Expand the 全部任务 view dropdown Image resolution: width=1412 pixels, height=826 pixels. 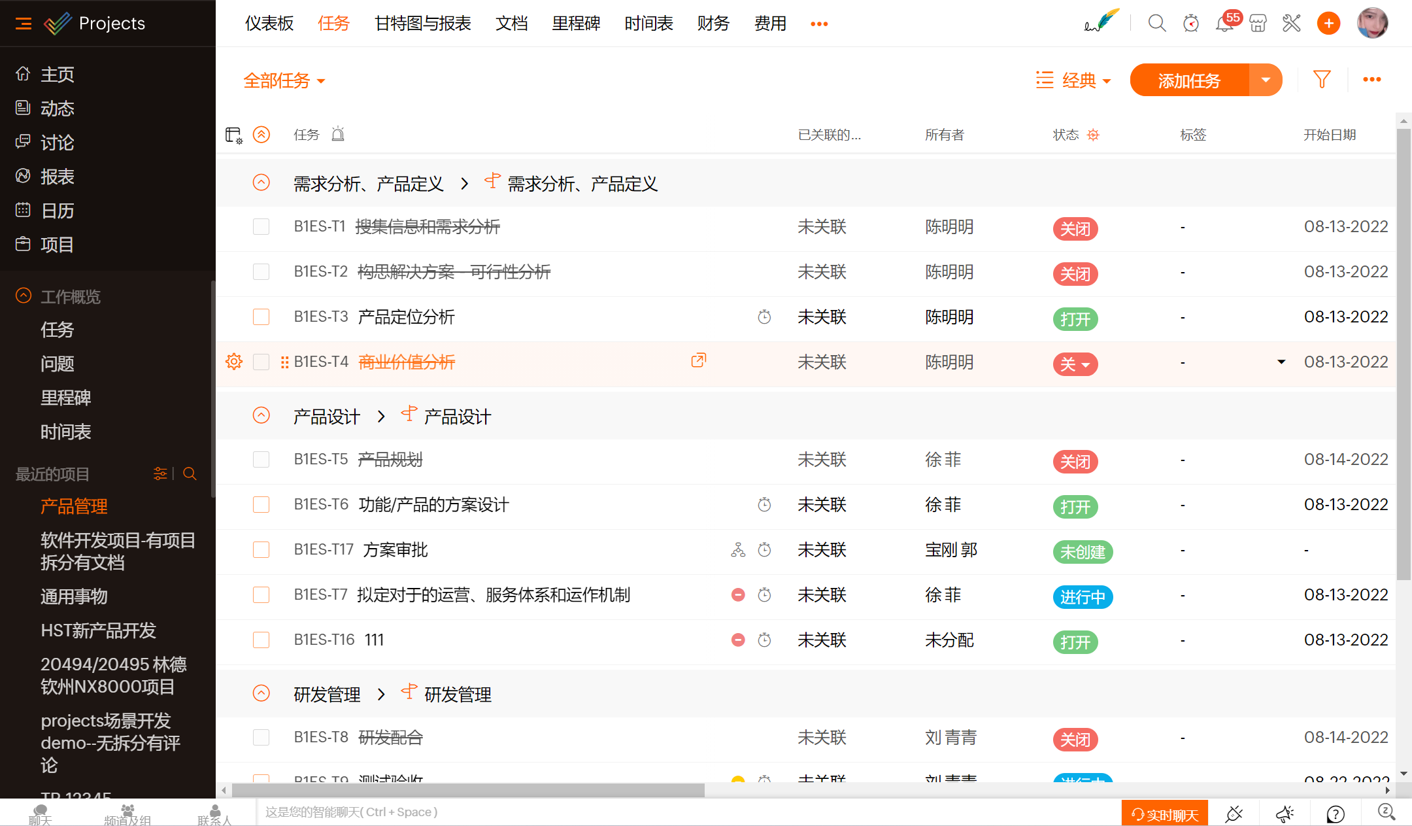(x=284, y=80)
